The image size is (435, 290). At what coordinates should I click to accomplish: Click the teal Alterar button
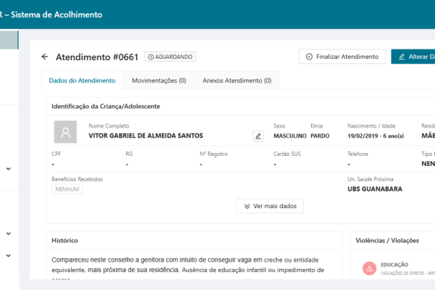click(x=413, y=57)
